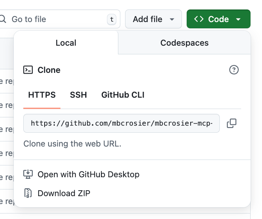The width and height of the screenshot is (262, 219).
Task: Click Download ZIP
Action: (57, 193)
